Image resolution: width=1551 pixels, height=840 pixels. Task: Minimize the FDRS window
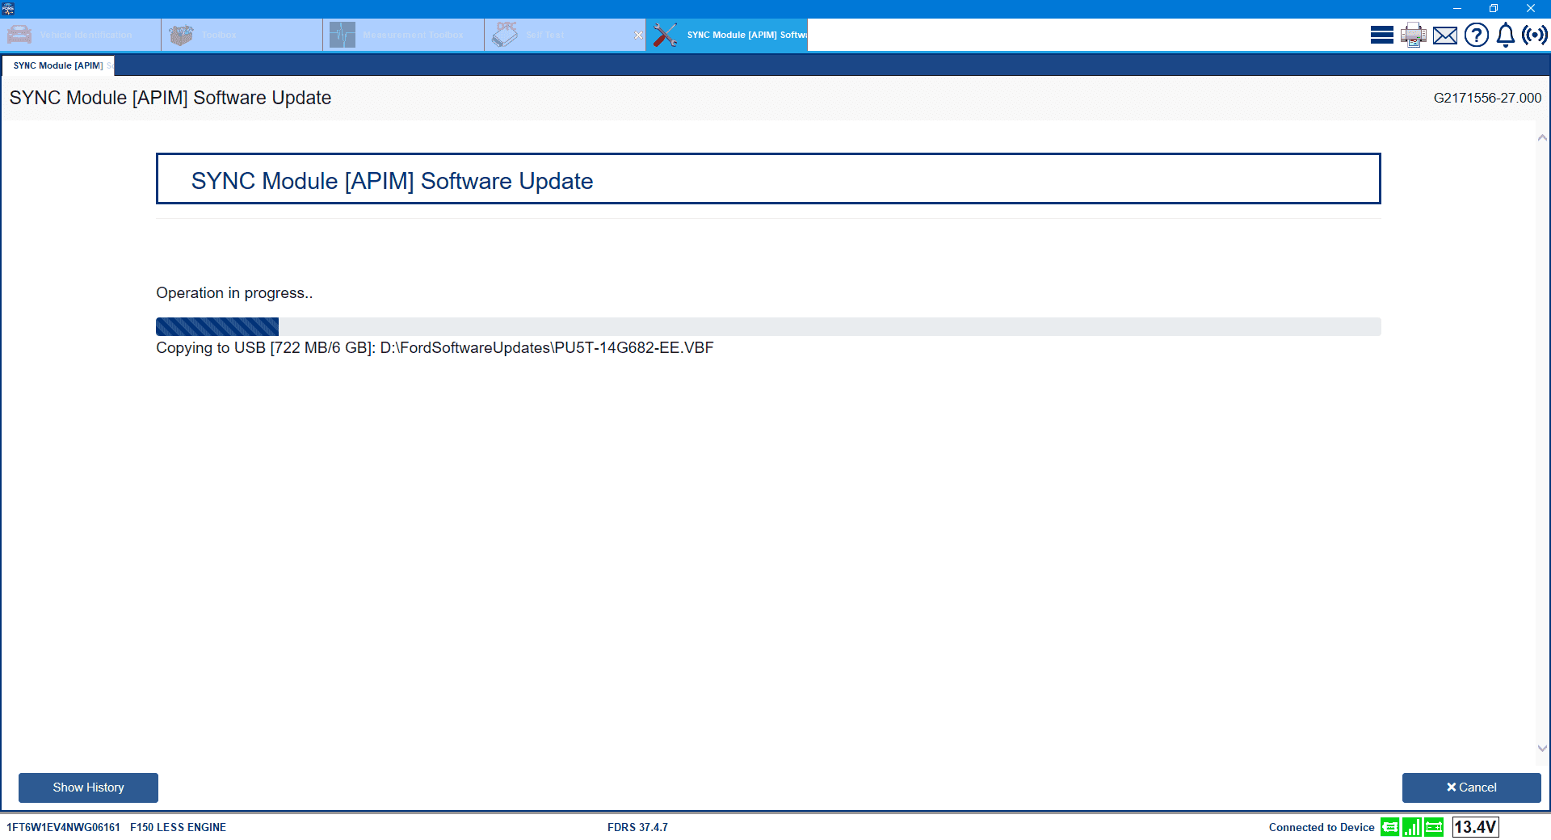coord(1457,9)
